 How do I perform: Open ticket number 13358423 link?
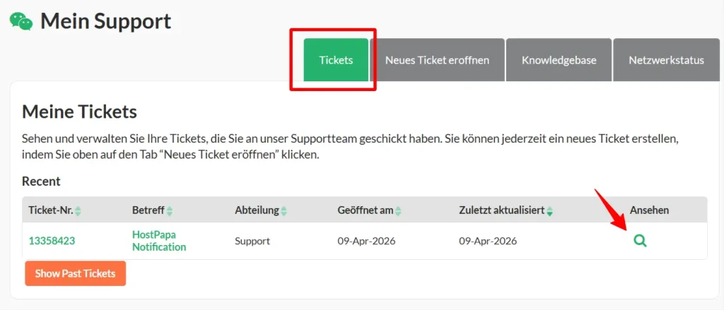click(x=52, y=241)
